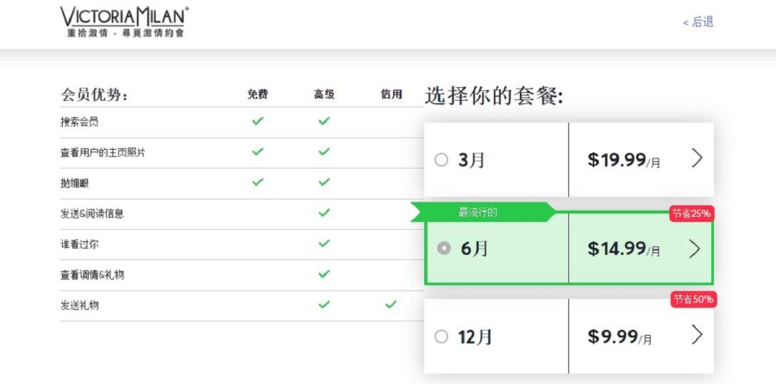Click the 免费 column header

(258, 95)
